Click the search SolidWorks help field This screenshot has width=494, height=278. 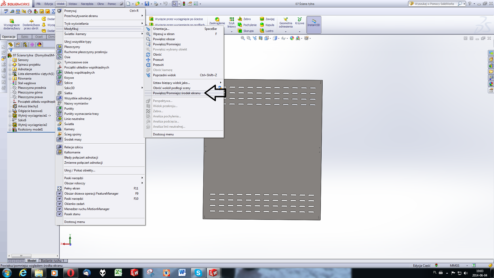pyautogui.click(x=434, y=4)
